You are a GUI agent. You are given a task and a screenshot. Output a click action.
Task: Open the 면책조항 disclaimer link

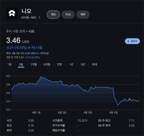tap(44, 53)
